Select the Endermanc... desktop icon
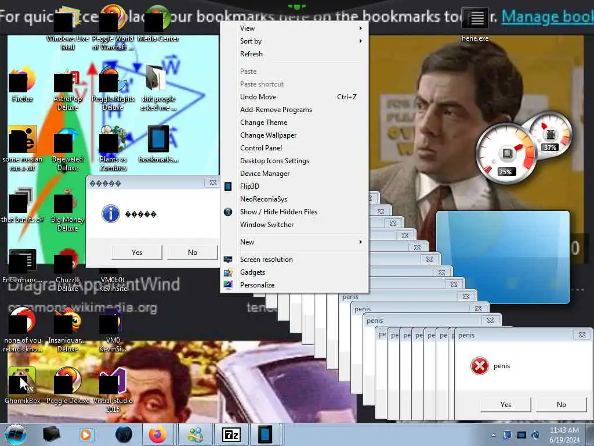The height and width of the screenshot is (446, 594). [23, 265]
